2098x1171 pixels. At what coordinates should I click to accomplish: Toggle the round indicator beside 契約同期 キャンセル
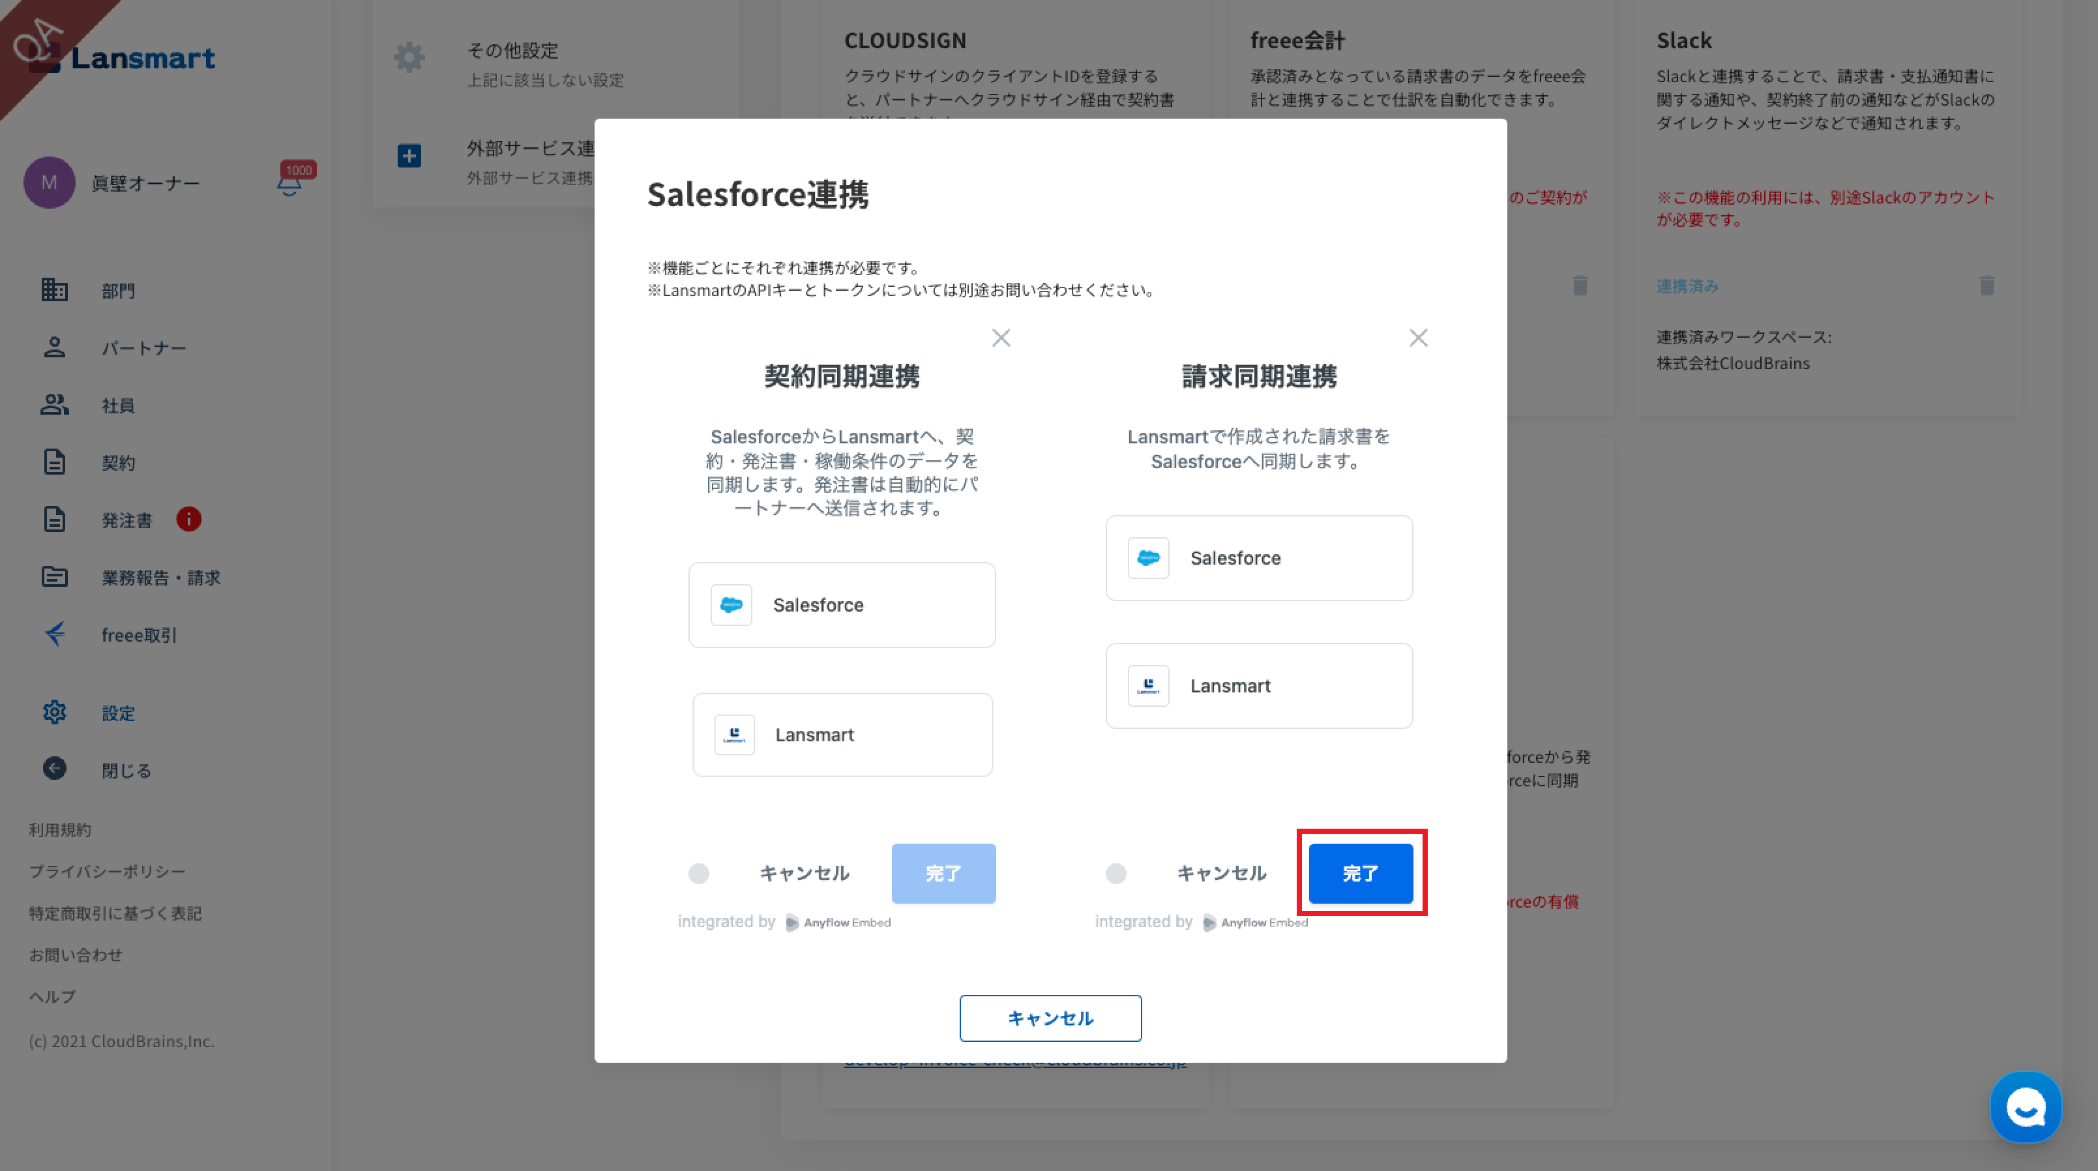[x=699, y=874]
